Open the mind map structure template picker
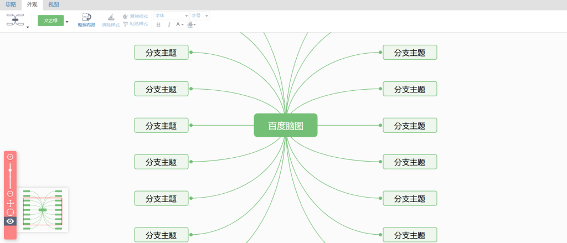This screenshot has height=243, width=567. 15,19
